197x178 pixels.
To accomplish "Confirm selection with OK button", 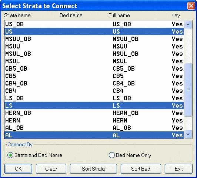I will point(19,169).
